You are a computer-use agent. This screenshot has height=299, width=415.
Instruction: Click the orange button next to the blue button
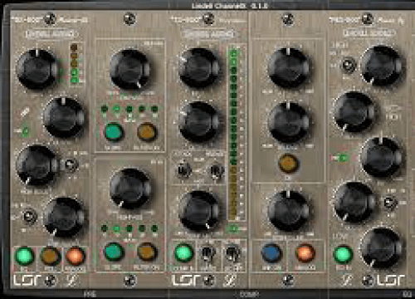305,253
